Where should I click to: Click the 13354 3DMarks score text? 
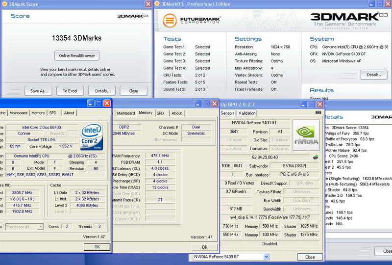pyautogui.click(x=77, y=38)
